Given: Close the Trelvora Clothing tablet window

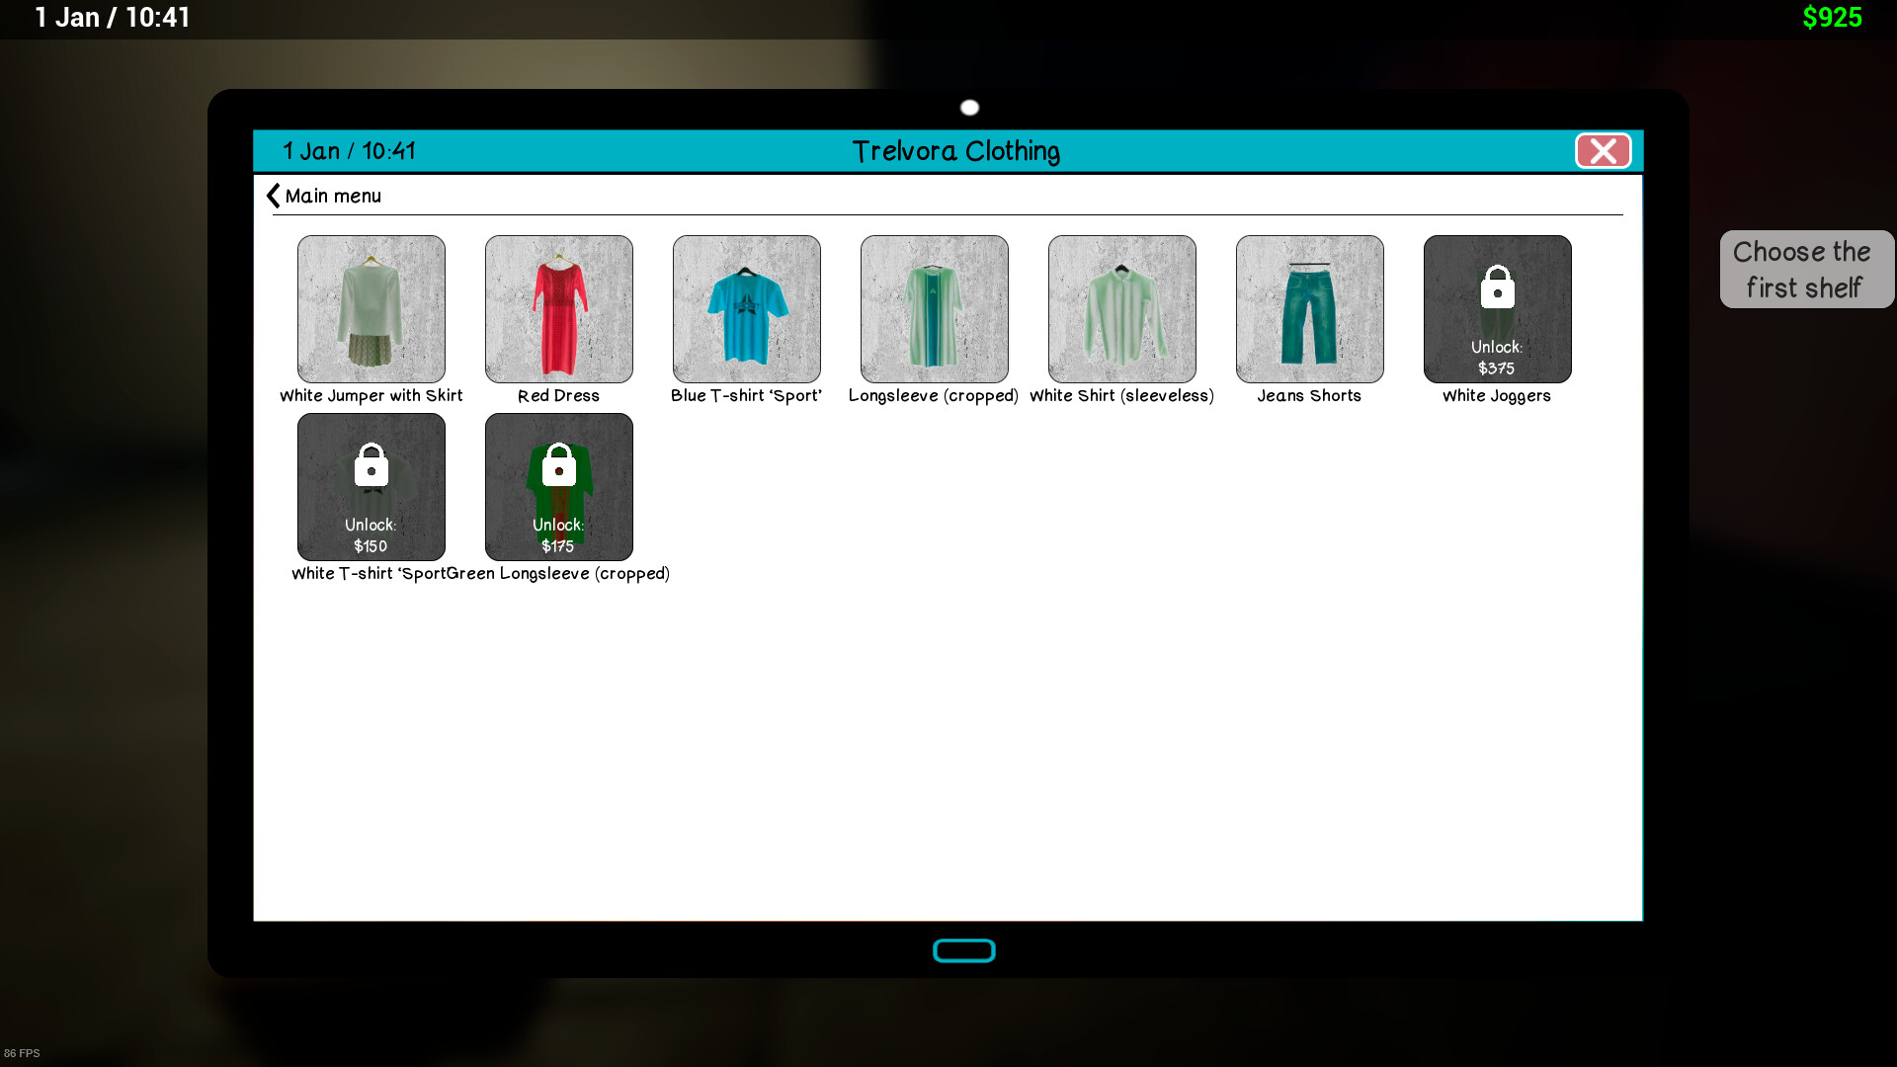Looking at the screenshot, I should pos(1603,151).
